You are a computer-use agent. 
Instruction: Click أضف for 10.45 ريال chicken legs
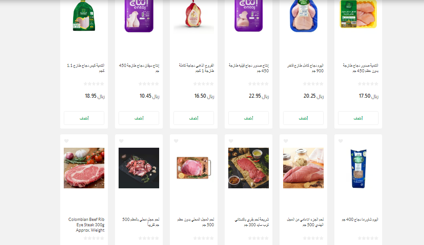(x=139, y=118)
